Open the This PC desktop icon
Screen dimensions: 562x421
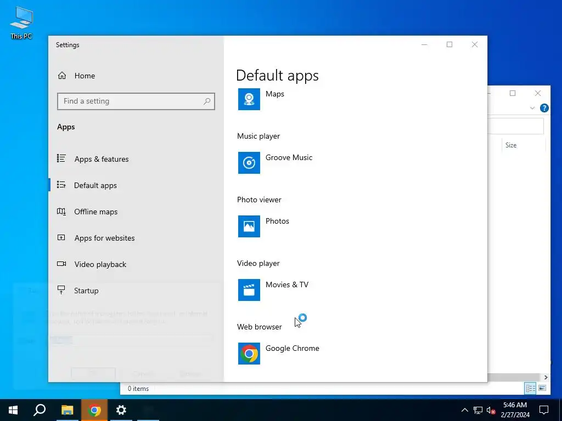coord(21,22)
